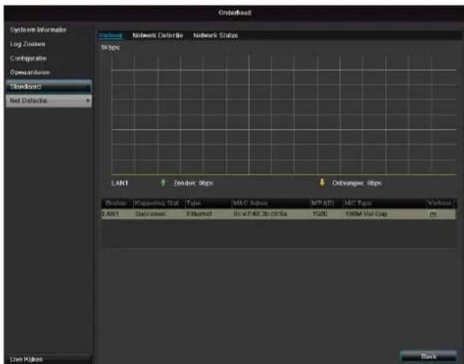Open Systeem Informatie in the sidebar
Screen dimensions: 464x364
click(38, 30)
